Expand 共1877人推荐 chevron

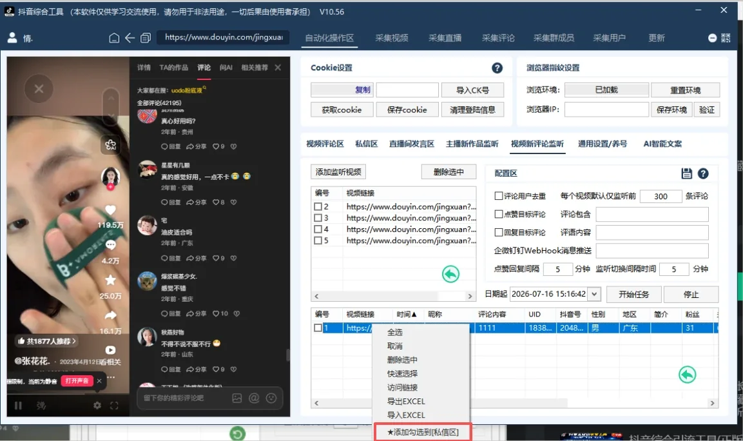click(74, 341)
